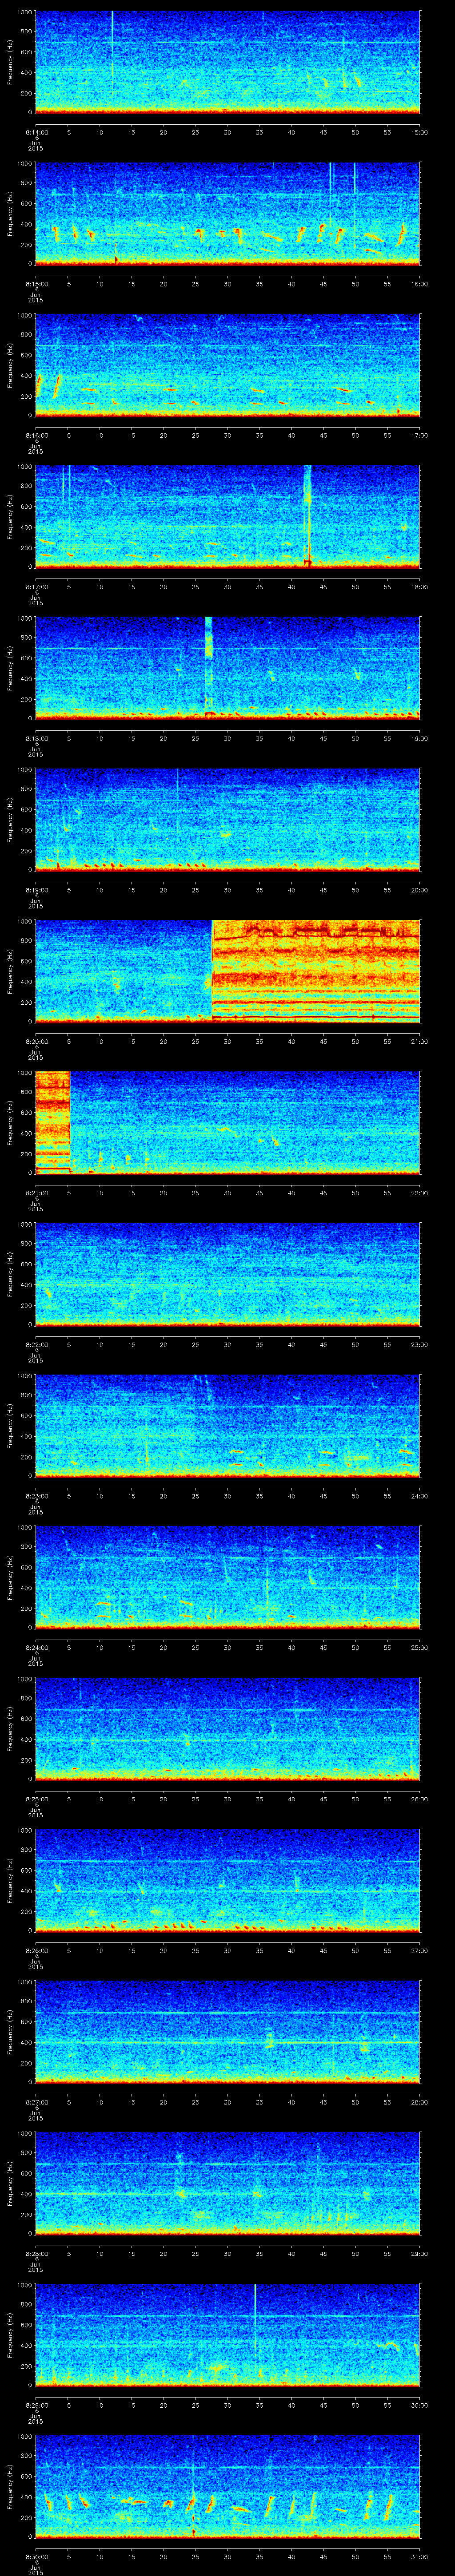Open the spectrogram panel starting at 8:28:00
This screenshot has height=2576, width=455.
pyautogui.click(x=227, y=2183)
